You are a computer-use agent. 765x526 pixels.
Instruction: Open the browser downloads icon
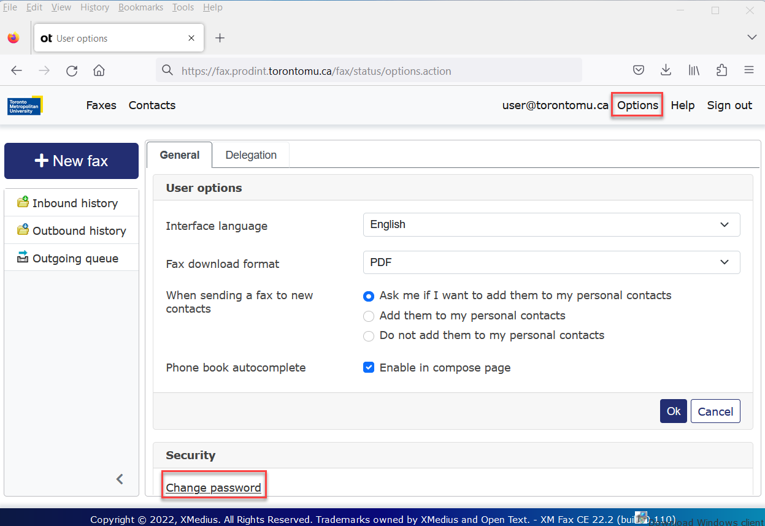pyautogui.click(x=666, y=71)
